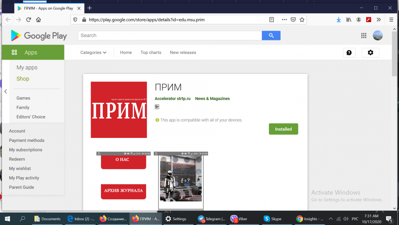Image resolution: width=399 pixels, height=225 pixels.
Task: Toggle reader view icon in address bar
Action: tap(271, 20)
